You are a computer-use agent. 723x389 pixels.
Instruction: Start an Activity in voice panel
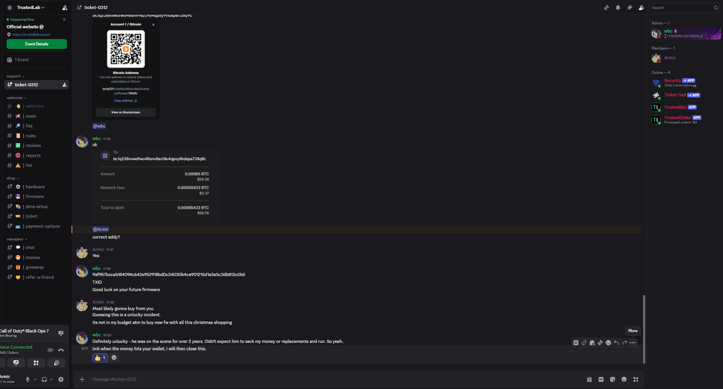pyautogui.click(x=36, y=362)
